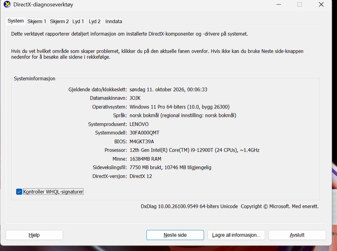Click the DirectX diagnostic tool title icon
The height and width of the screenshot is (251, 337).
[7, 4]
